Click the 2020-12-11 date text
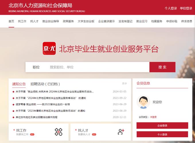 click(120, 117)
